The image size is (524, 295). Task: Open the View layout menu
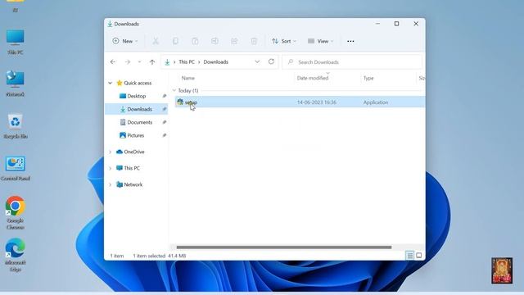[x=320, y=41]
